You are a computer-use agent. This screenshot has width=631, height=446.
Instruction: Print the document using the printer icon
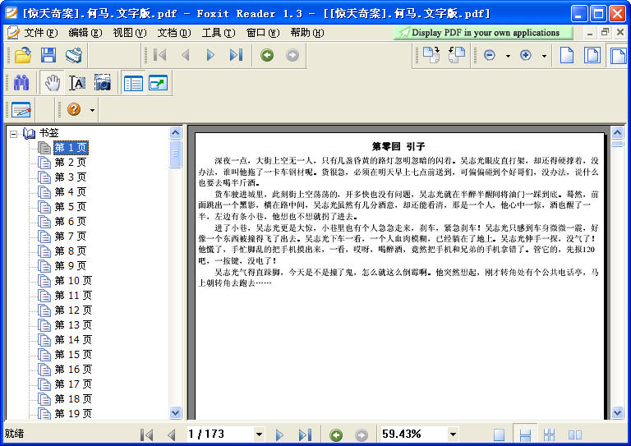click(x=74, y=55)
